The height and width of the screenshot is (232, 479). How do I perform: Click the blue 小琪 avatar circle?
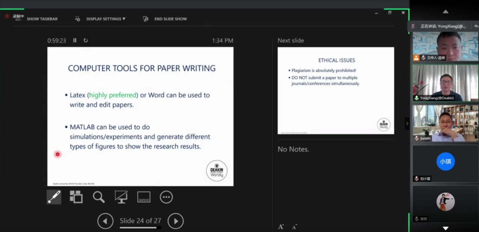446,161
